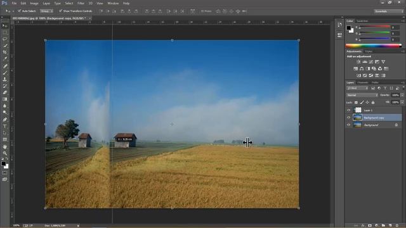Open the tool preset picker arrow
Screen dimensions: 406x228
coord(13,11)
